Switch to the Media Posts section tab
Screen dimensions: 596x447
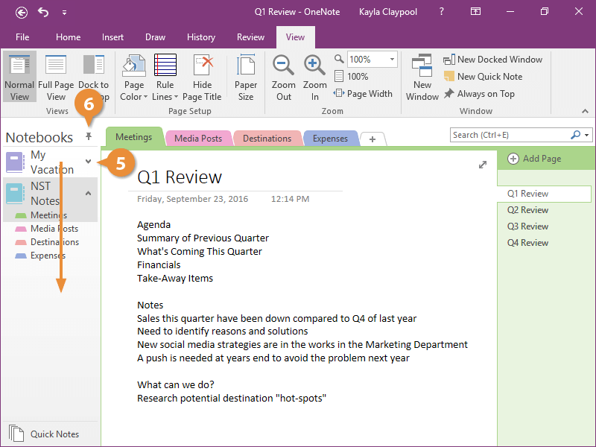pos(197,139)
